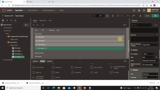160x90 pixels.
Task: Run the page with green play button
Action: 155,16
